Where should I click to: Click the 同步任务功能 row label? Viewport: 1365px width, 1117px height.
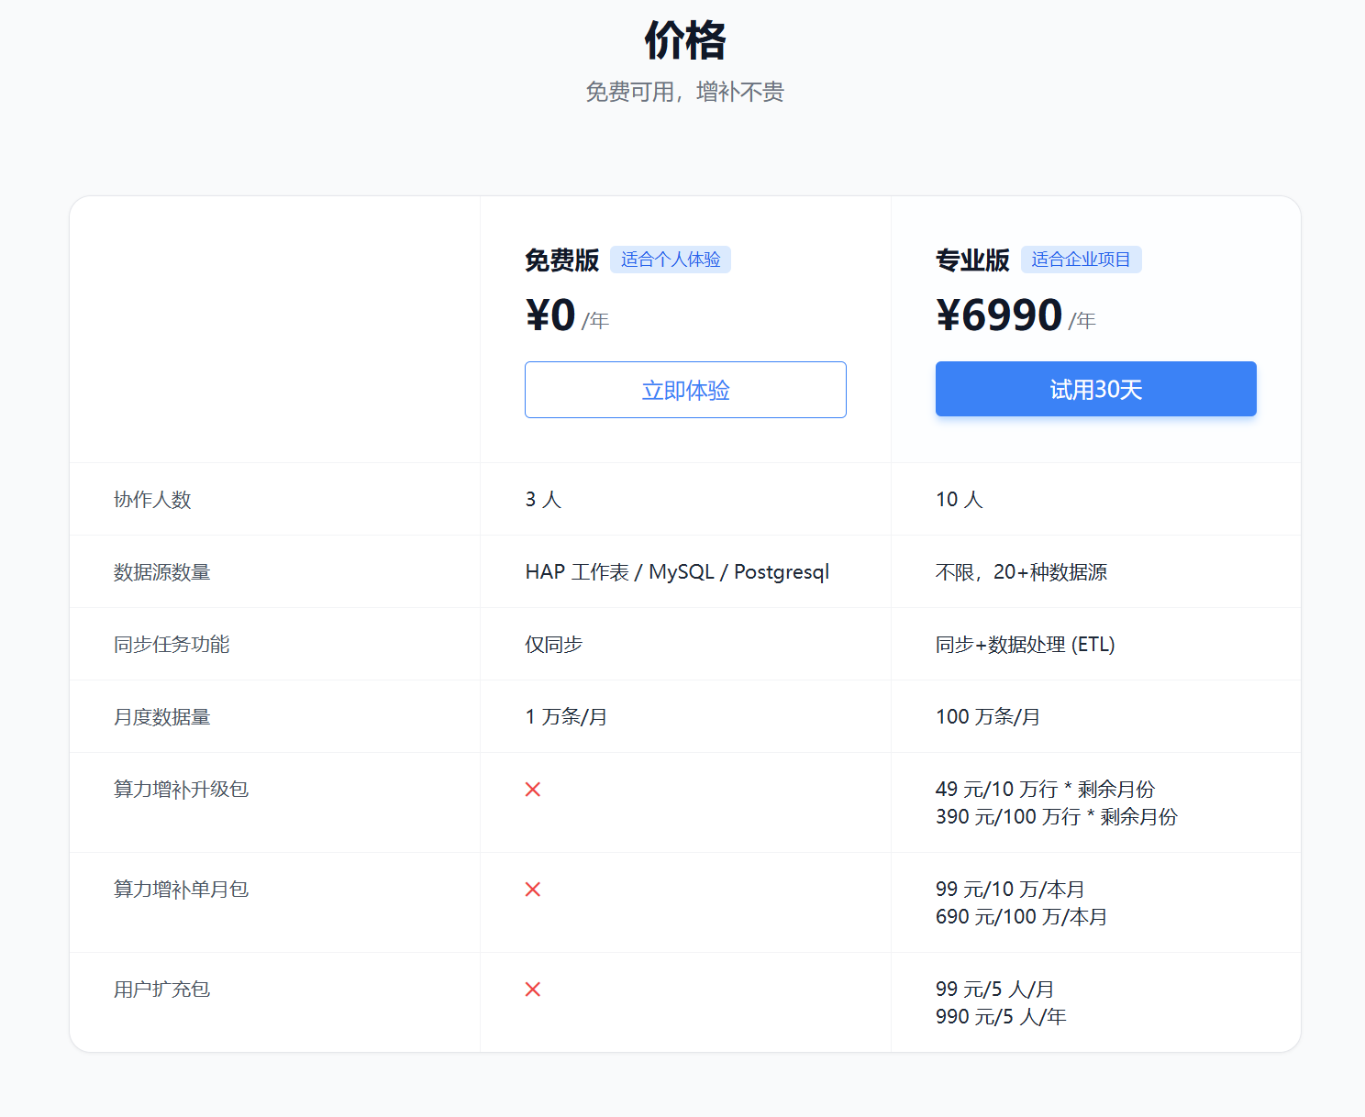(x=172, y=645)
